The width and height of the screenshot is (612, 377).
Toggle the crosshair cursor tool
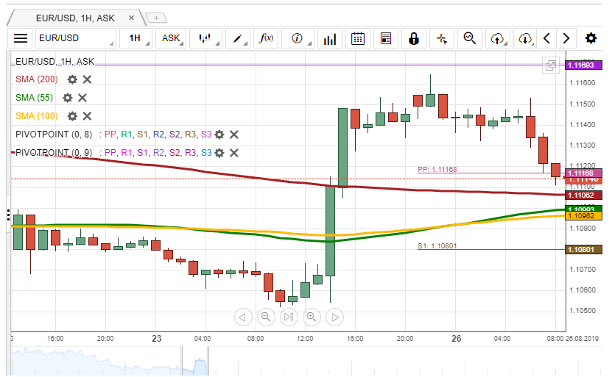pos(442,38)
